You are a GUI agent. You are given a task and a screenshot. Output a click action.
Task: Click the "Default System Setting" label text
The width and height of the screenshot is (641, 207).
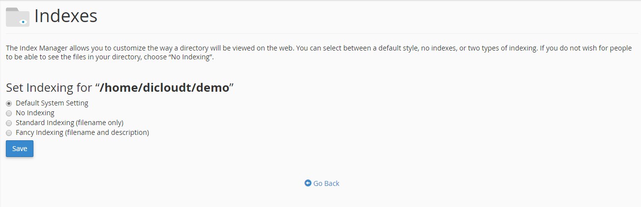point(52,103)
